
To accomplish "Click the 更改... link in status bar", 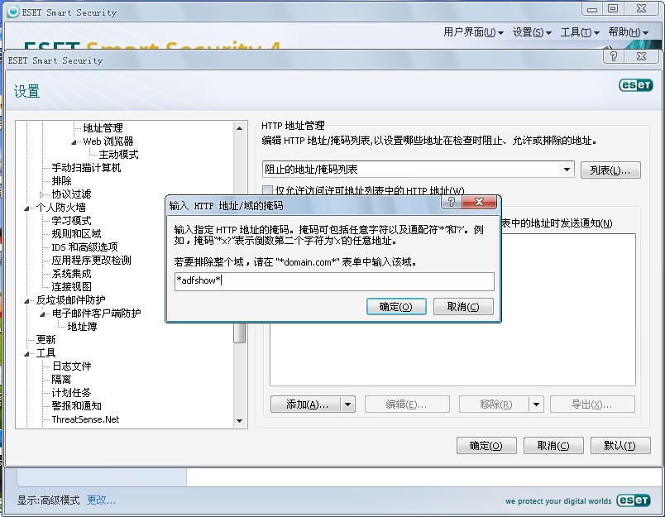I will pyautogui.click(x=101, y=500).
